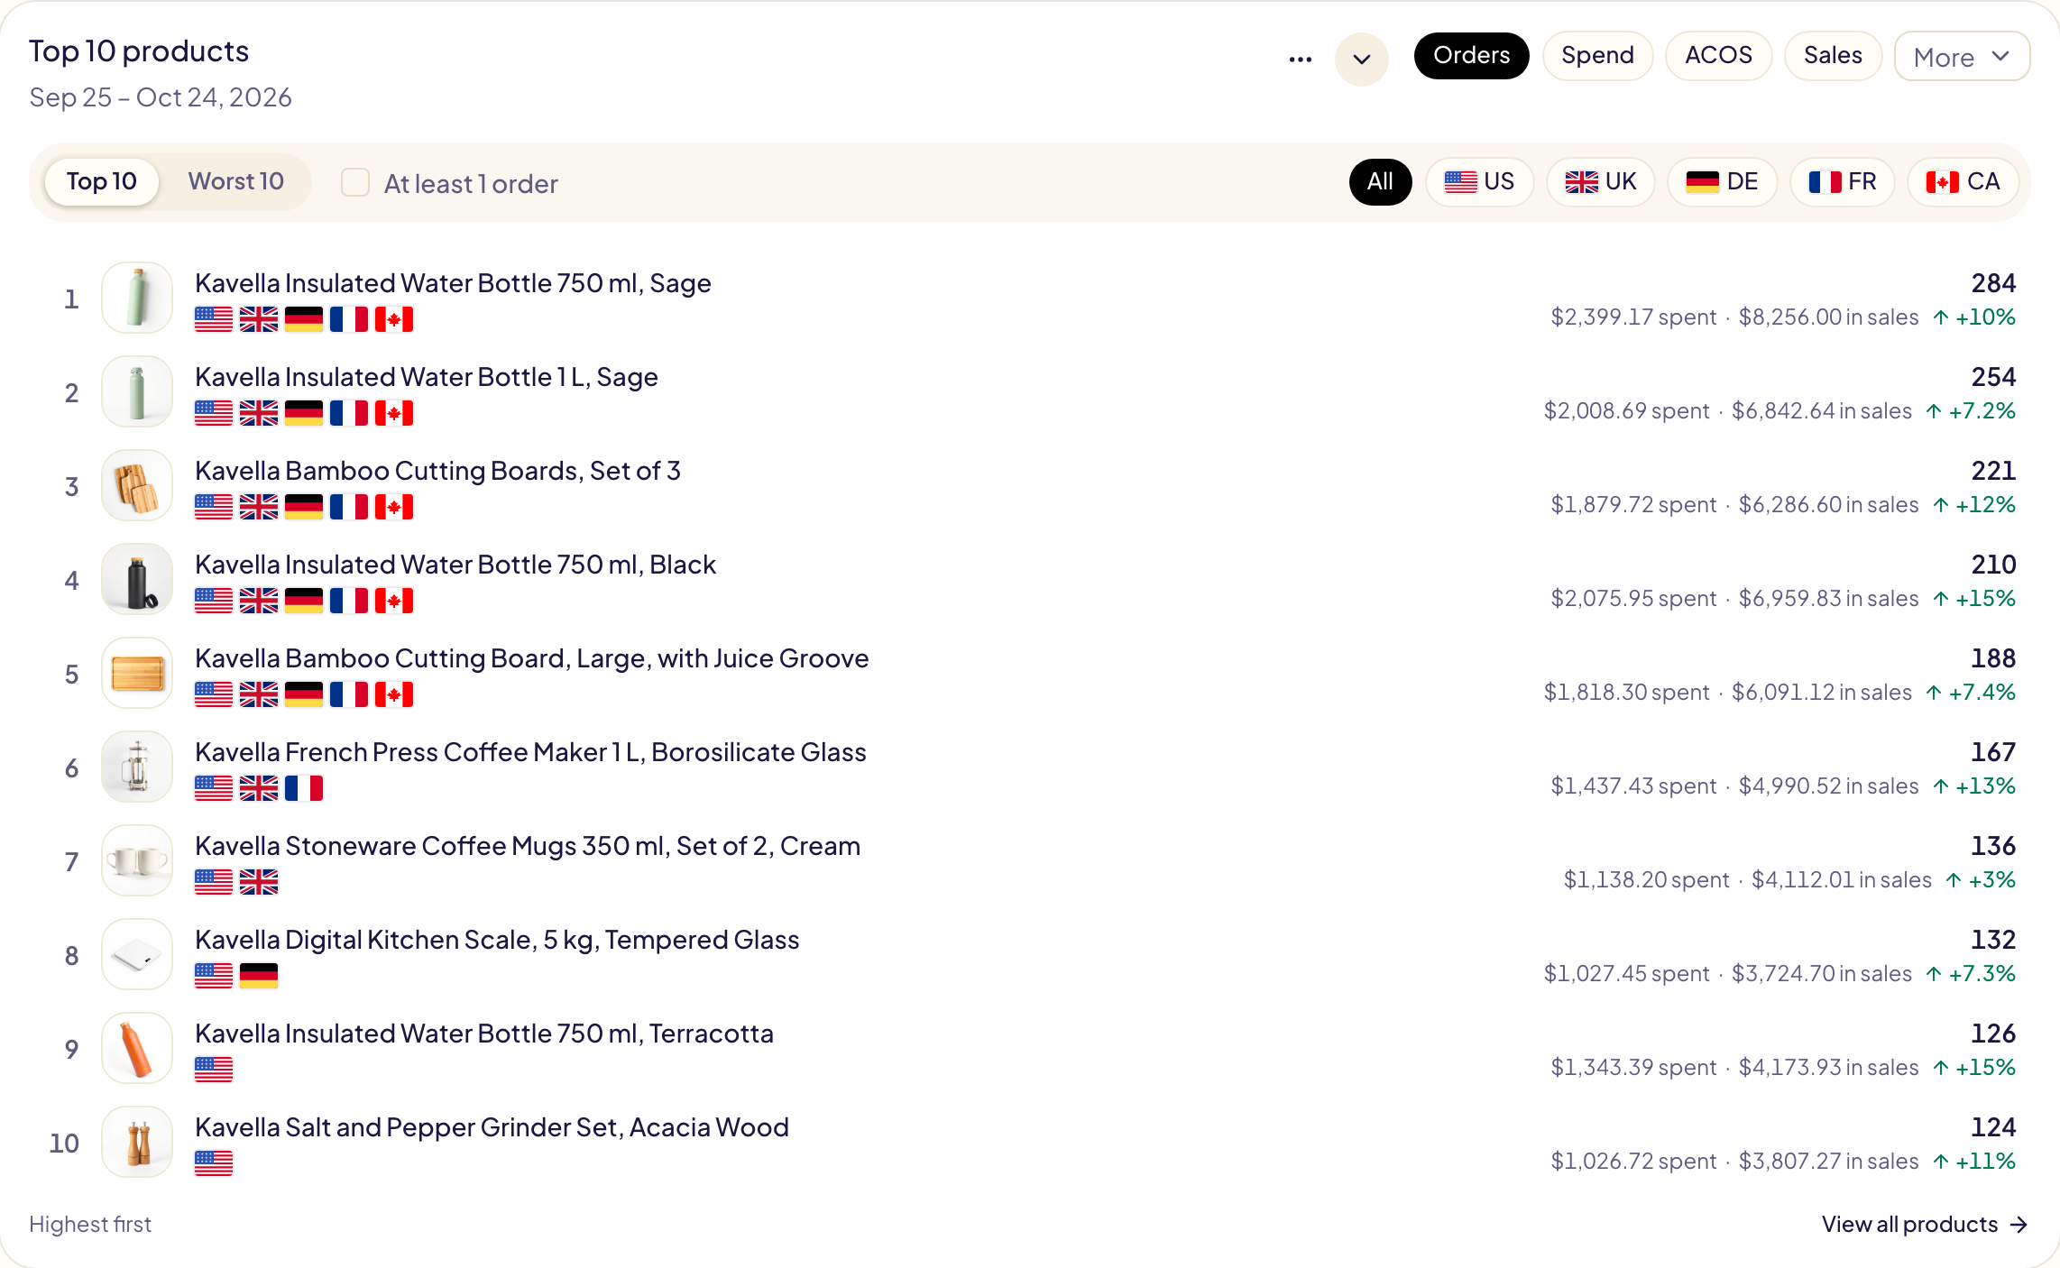Select the Orders metric tab
2060x1268 pixels.
pos(1471,56)
